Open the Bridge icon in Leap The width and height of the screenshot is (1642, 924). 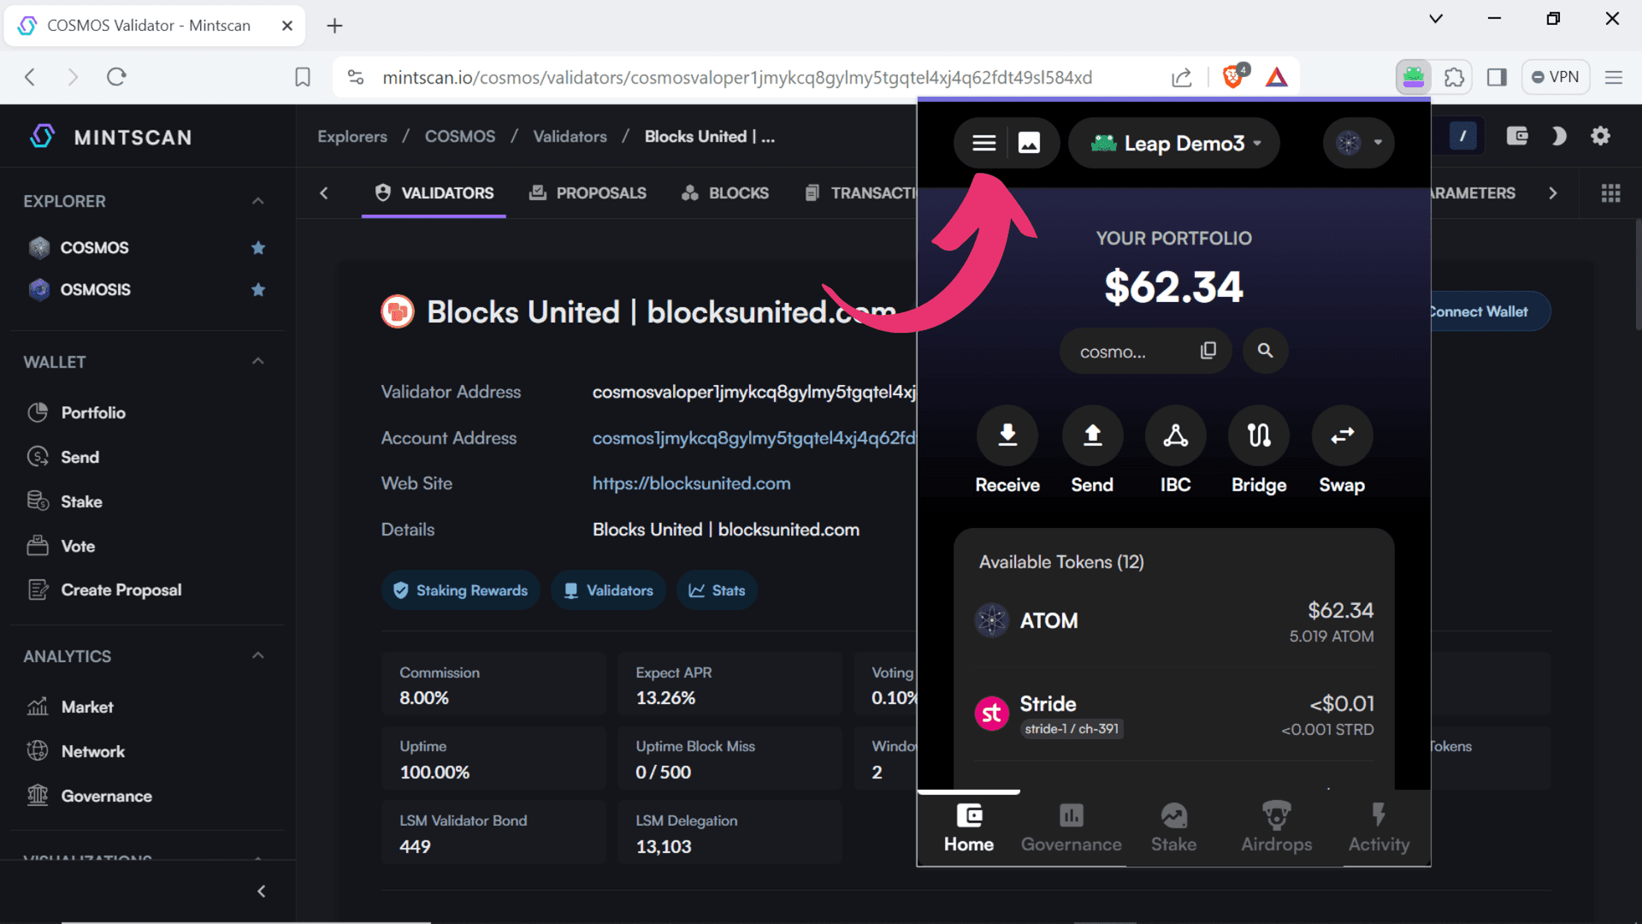[1259, 435]
